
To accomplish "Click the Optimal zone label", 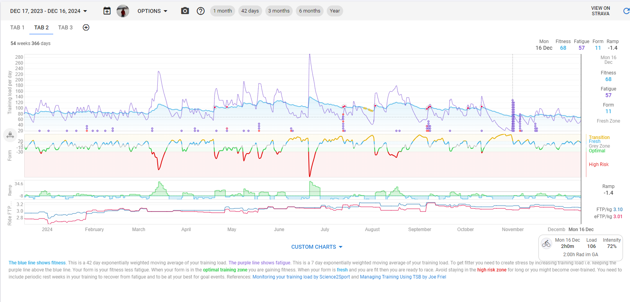I will [597, 151].
